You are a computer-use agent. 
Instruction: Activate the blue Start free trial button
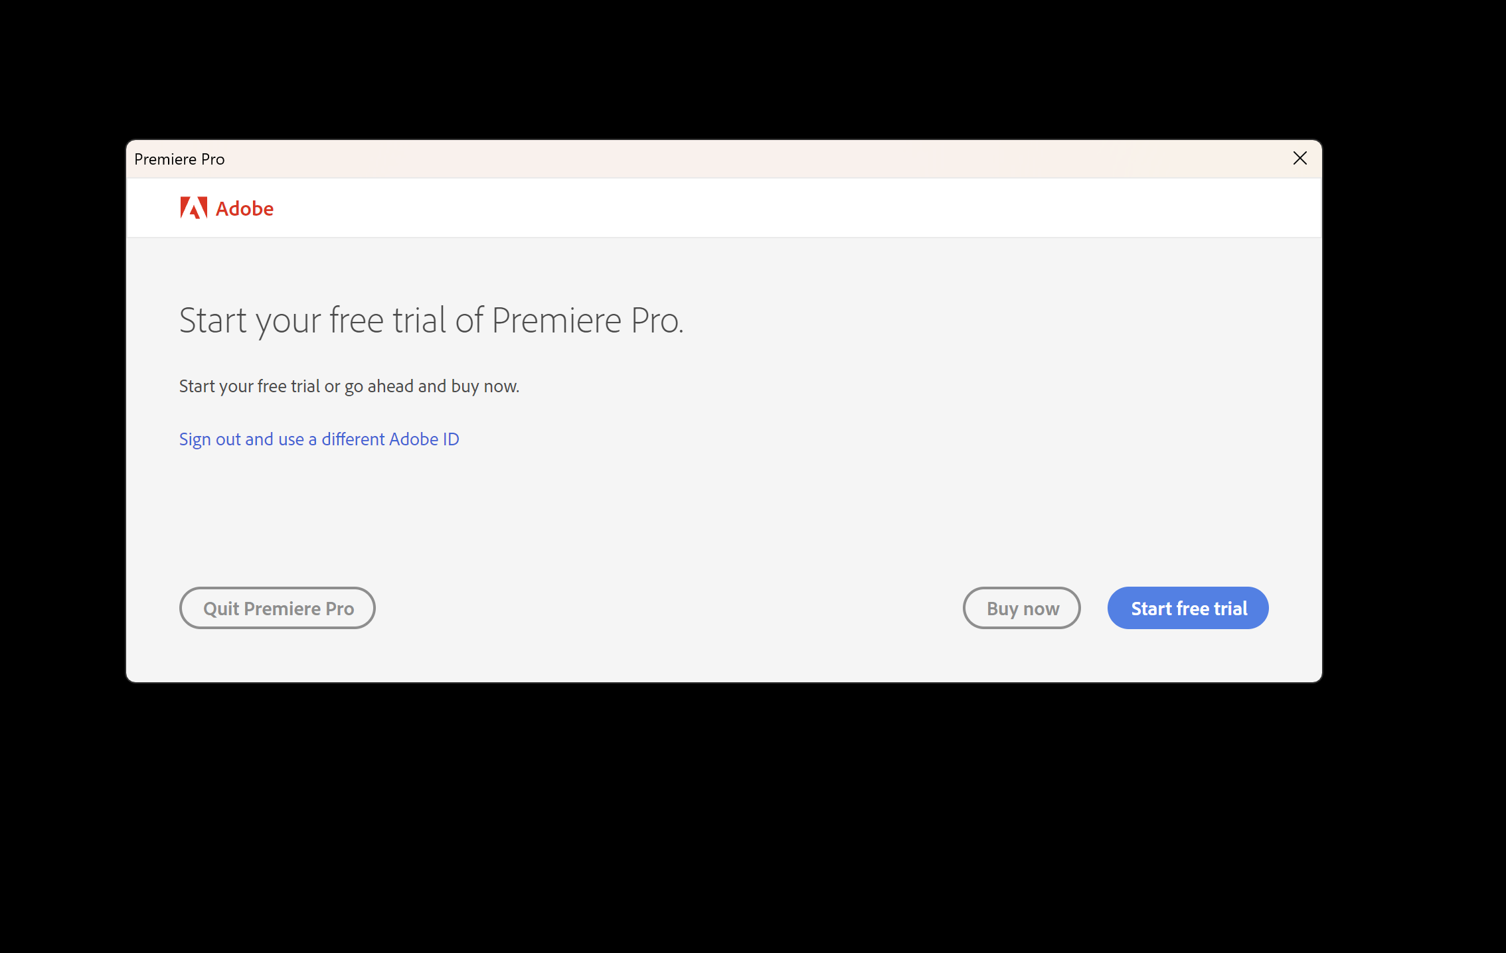1188,608
